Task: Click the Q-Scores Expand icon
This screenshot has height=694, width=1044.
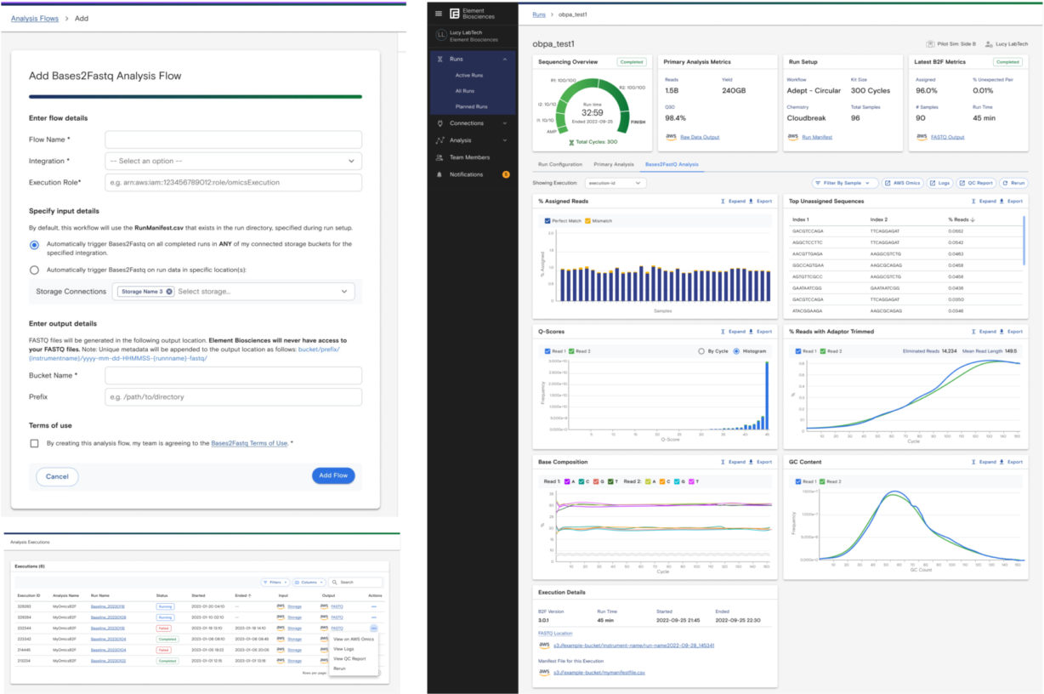Action: click(x=723, y=332)
